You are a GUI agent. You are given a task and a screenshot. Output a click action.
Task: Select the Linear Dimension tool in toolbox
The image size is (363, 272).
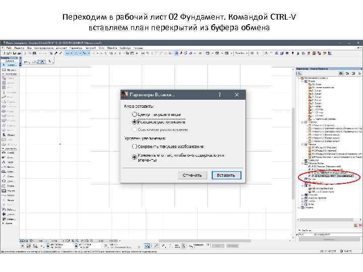[9, 153]
